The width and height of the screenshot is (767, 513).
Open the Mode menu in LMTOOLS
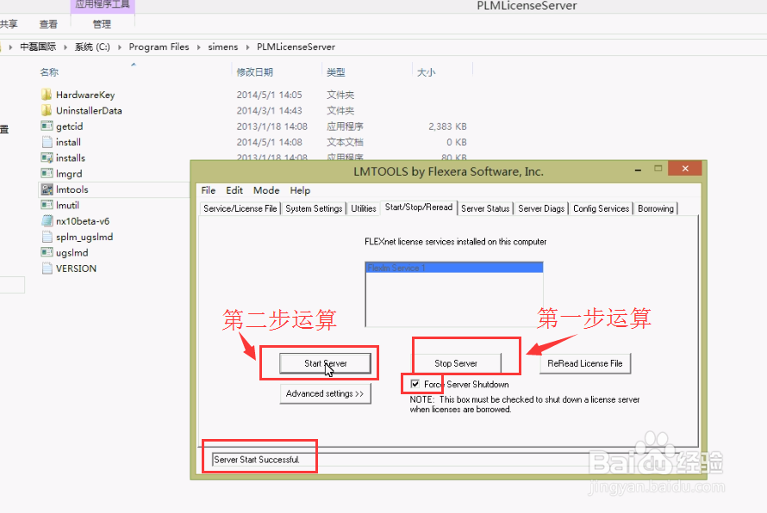click(x=266, y=190)
